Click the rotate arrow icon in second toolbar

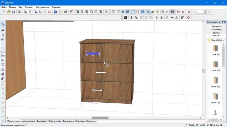pyautogui.click(x=167, y=18)
